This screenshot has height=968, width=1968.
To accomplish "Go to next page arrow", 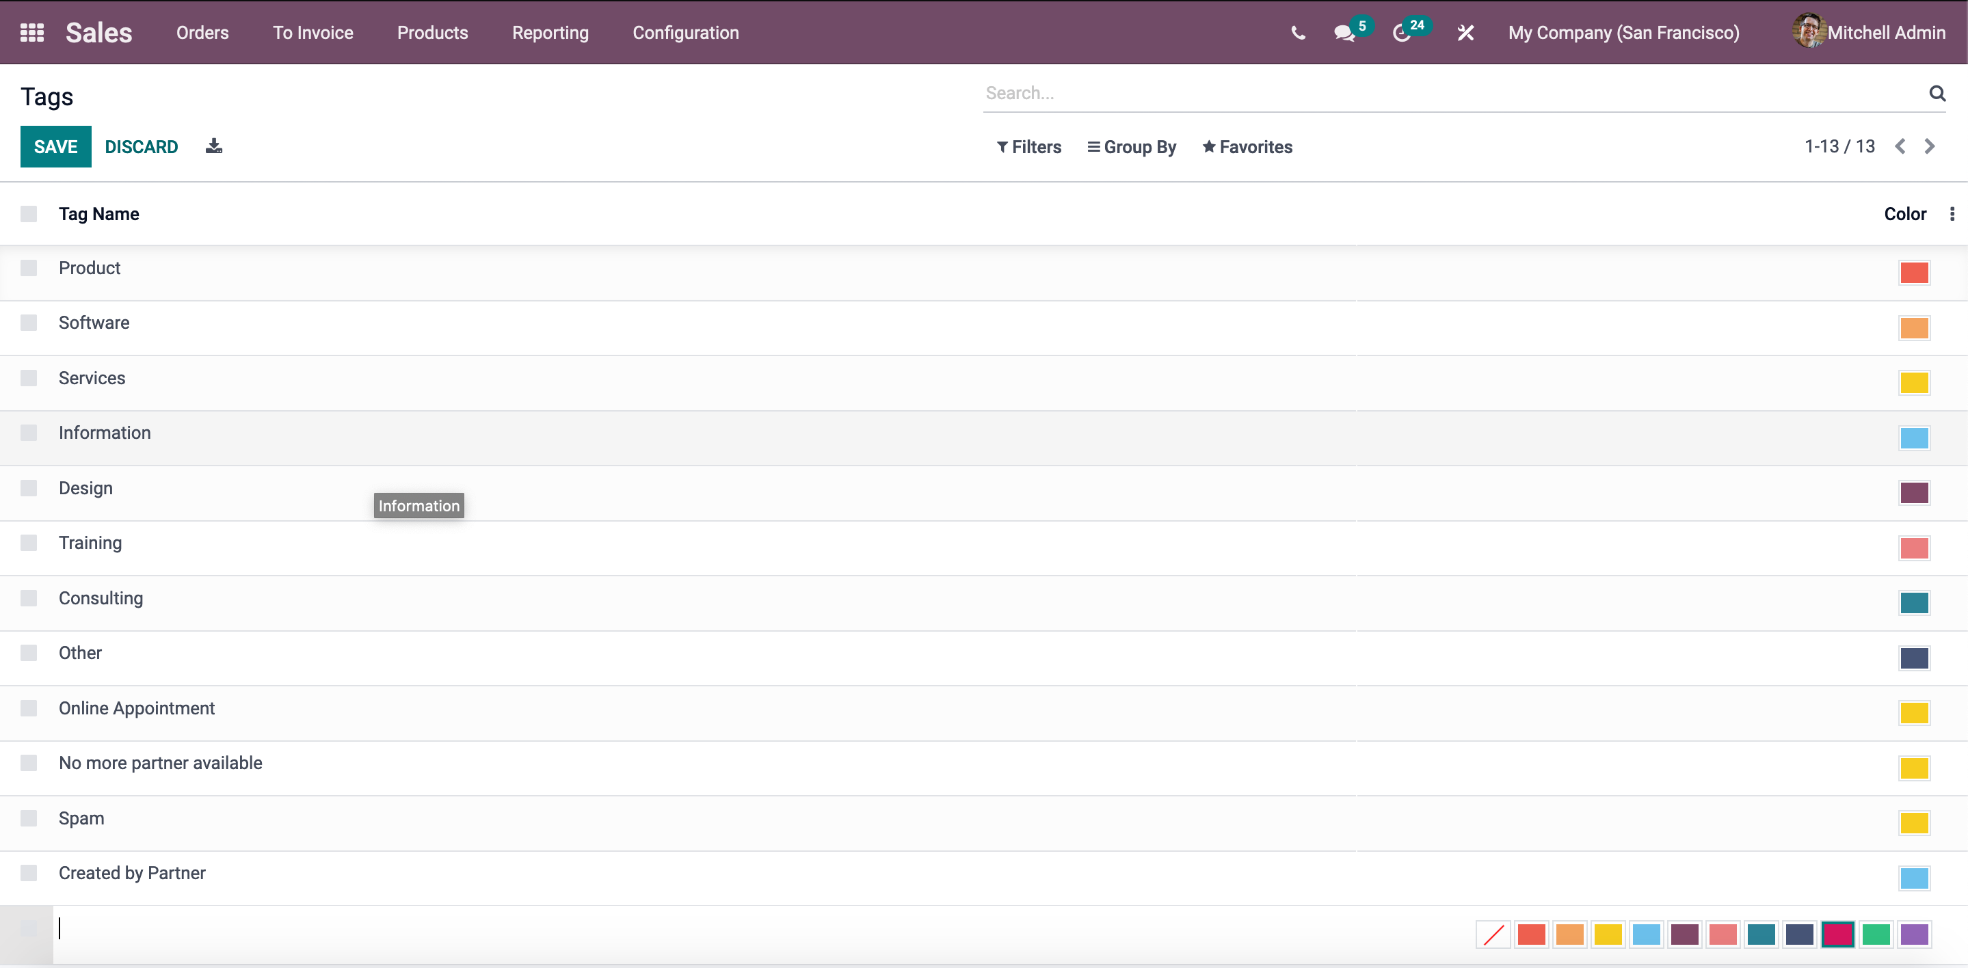I will point(1929,146).
